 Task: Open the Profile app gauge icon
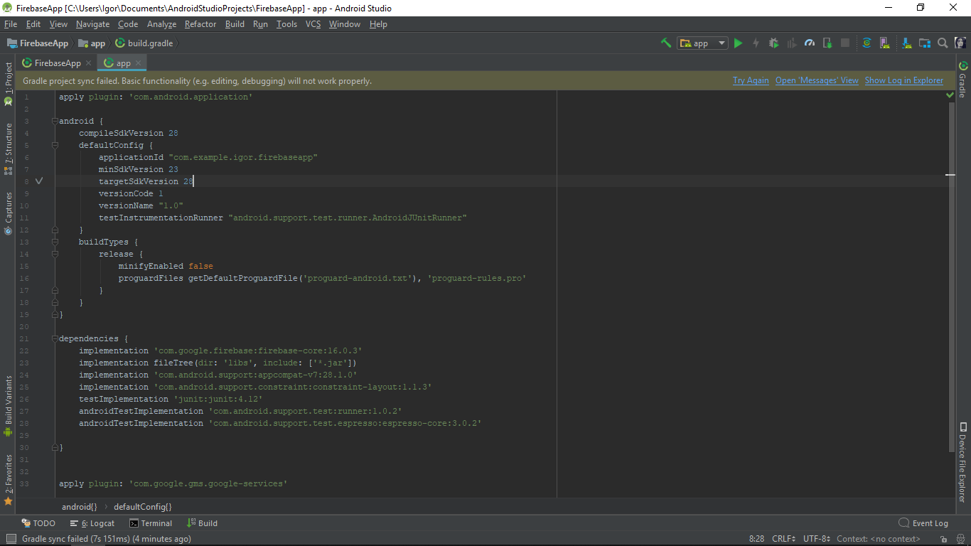(x=810, y=43)
